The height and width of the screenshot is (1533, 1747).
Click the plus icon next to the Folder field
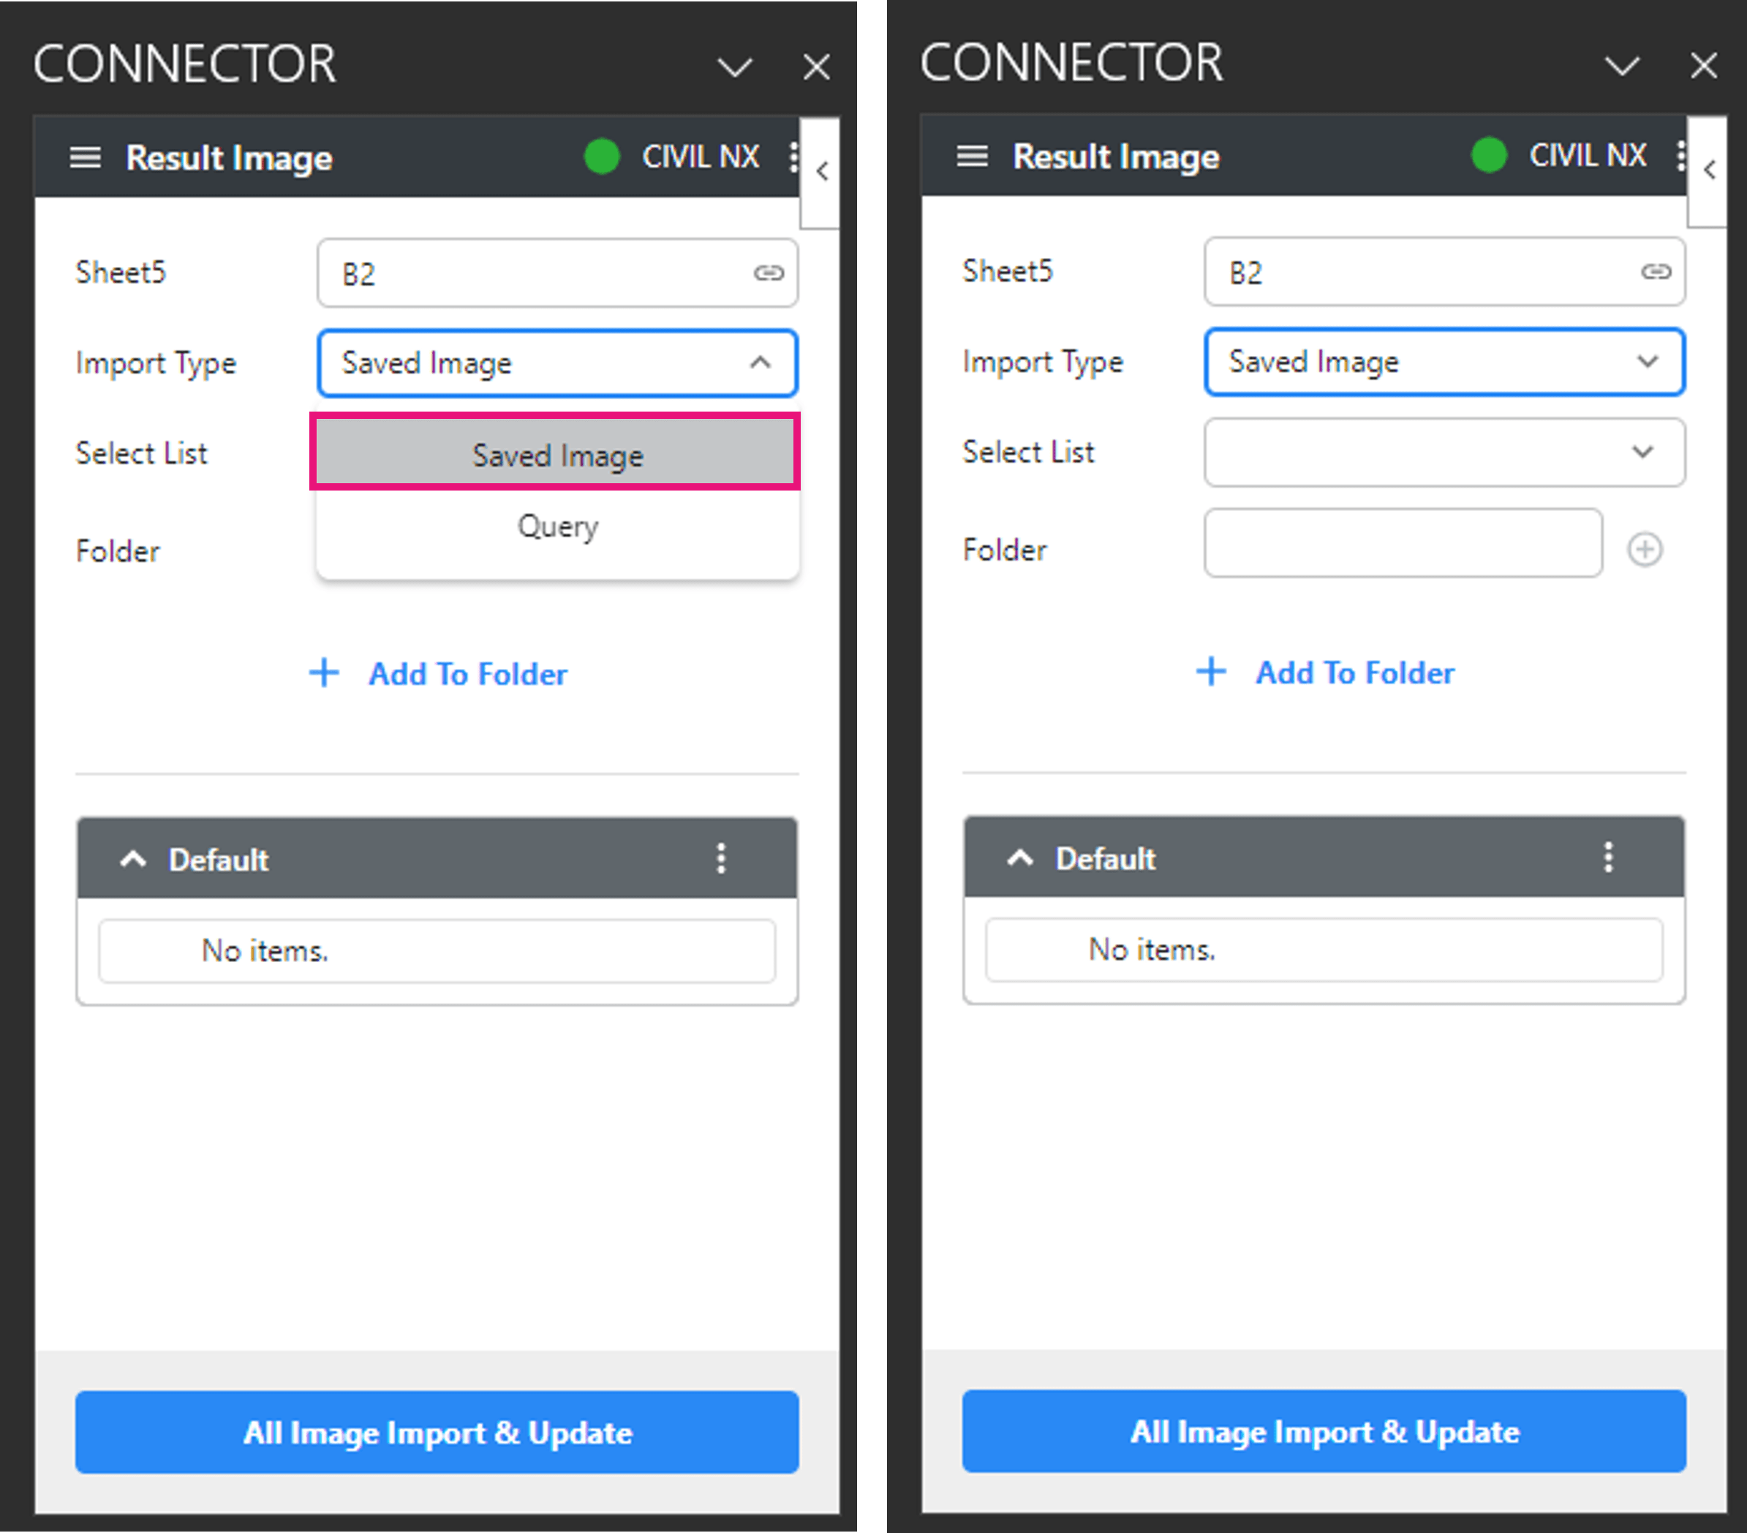1646,548
